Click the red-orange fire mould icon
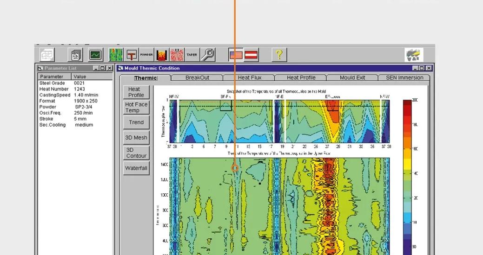Viewport: 483px width, 255px height. click(x=162, y=55)
